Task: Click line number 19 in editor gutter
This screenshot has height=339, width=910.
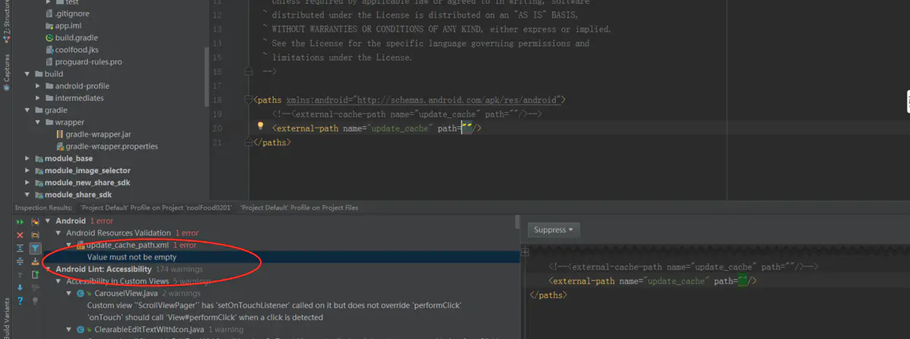Action: pyautogui.click(x=217, y=114)
